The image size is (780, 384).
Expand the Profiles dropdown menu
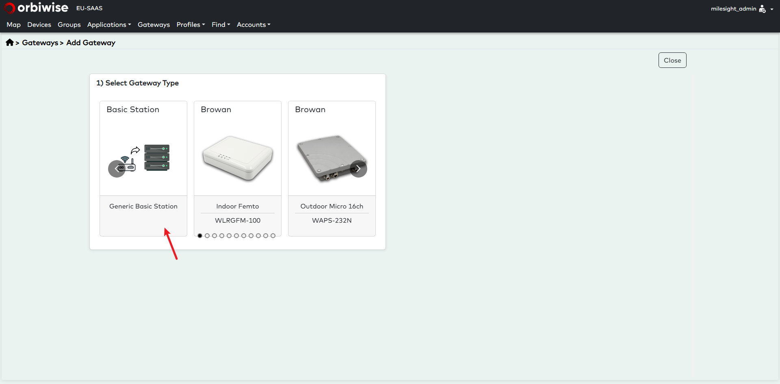(191, 25)
